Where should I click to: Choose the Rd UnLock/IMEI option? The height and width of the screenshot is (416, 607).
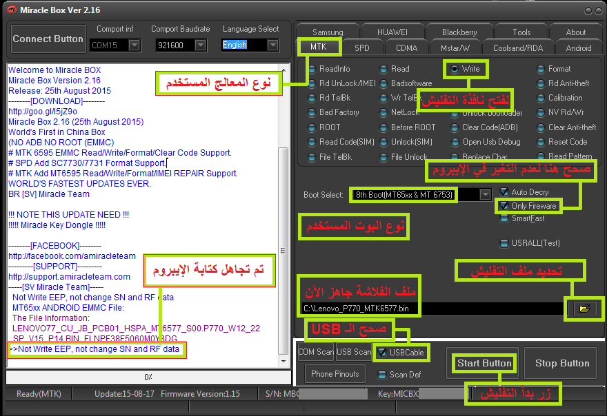click(x=312, y=83)
